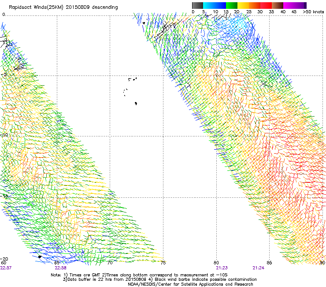Image resolution: width=326 pixels, height=287 pixels.
Task: Click the timestamp '21:24'
Action: pyautogui.click(x=259, y=268)
